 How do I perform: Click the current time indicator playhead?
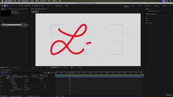70,73
